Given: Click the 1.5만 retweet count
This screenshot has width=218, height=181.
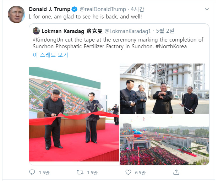Looking at the screenshot, I should (x=92, y=172).
